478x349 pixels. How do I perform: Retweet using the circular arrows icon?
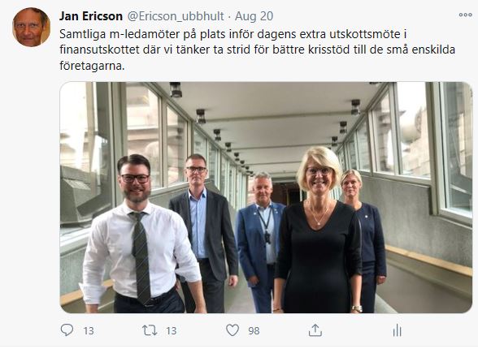[150, 330]
